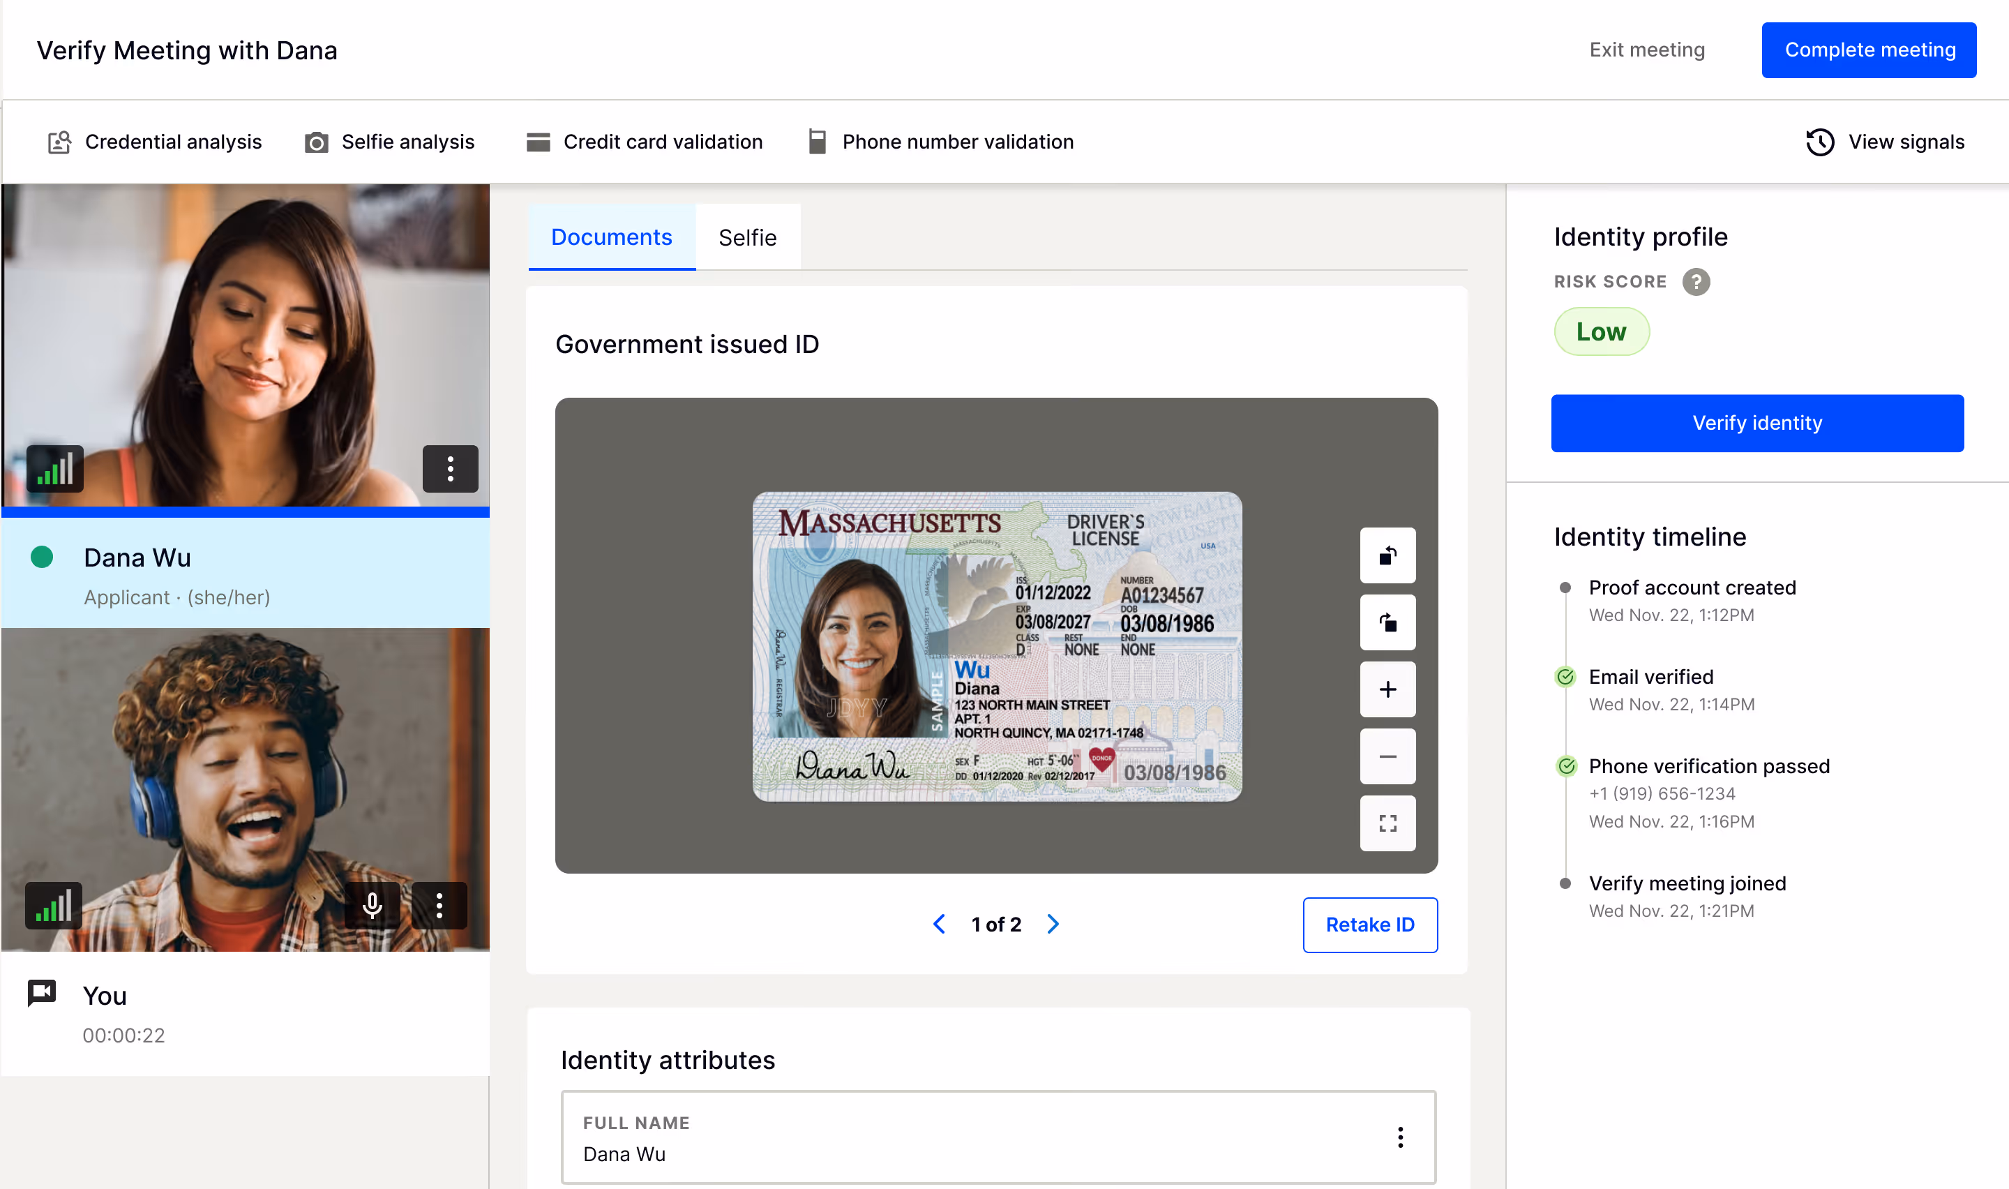2009x1189 pixels.
Task: Zoom in on the government issued ID
Action: [1387, 689]
